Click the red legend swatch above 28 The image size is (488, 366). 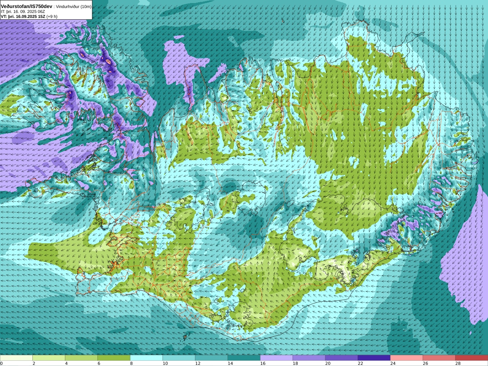[x=472, y=358]
